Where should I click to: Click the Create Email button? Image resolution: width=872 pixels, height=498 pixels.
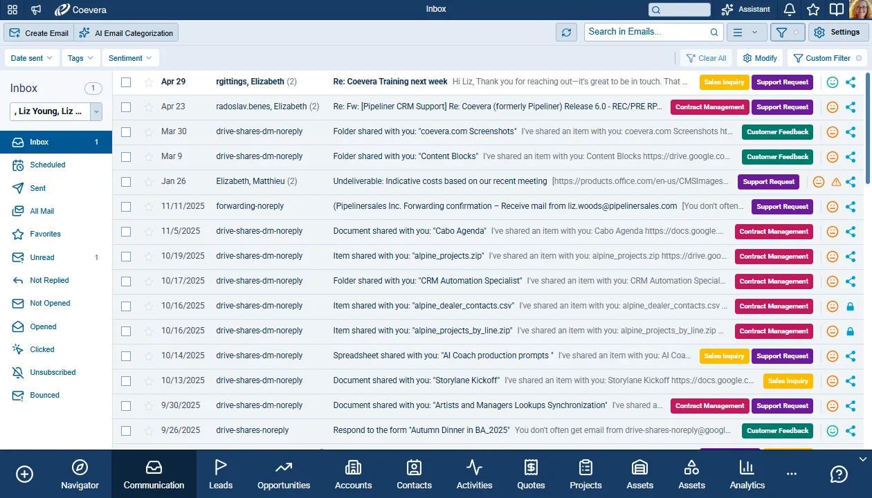coord(39,33)
